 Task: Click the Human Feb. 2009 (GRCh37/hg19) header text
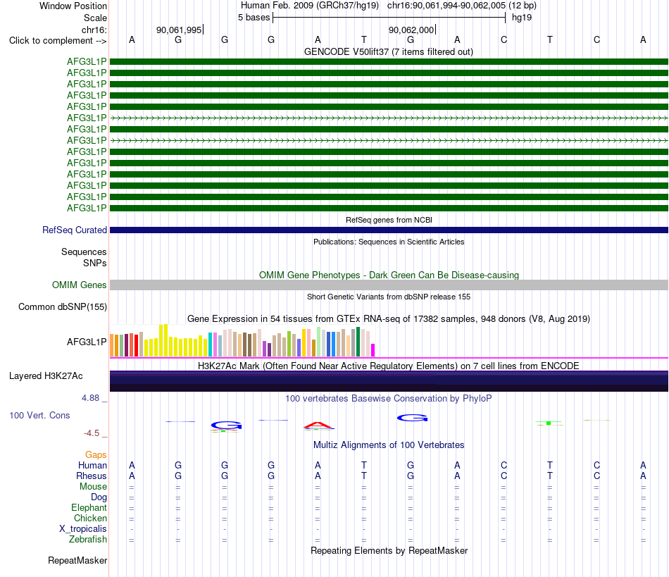click(310, 6)
